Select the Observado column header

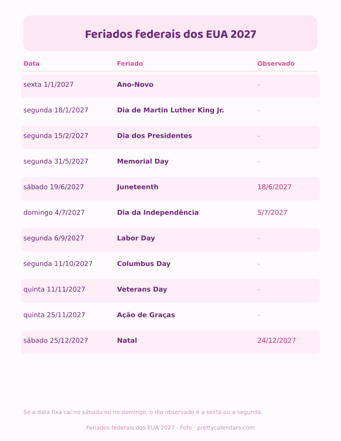(276, 63)
